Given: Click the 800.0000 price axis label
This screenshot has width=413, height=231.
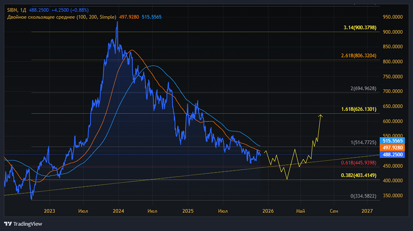Looking at the screenshot, I should click(393, 62).
